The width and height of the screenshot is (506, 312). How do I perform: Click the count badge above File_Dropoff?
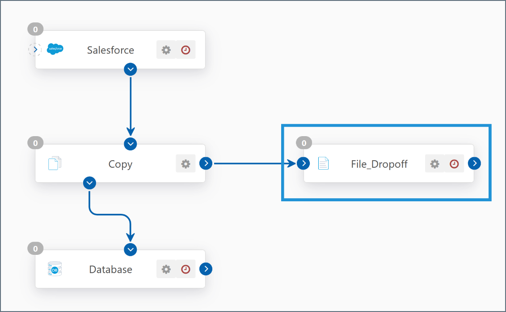[x=304, y=143]
